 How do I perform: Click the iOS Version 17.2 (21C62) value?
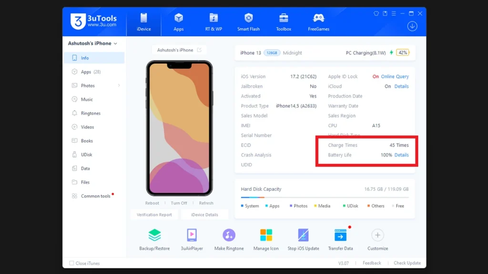point(303,77)
